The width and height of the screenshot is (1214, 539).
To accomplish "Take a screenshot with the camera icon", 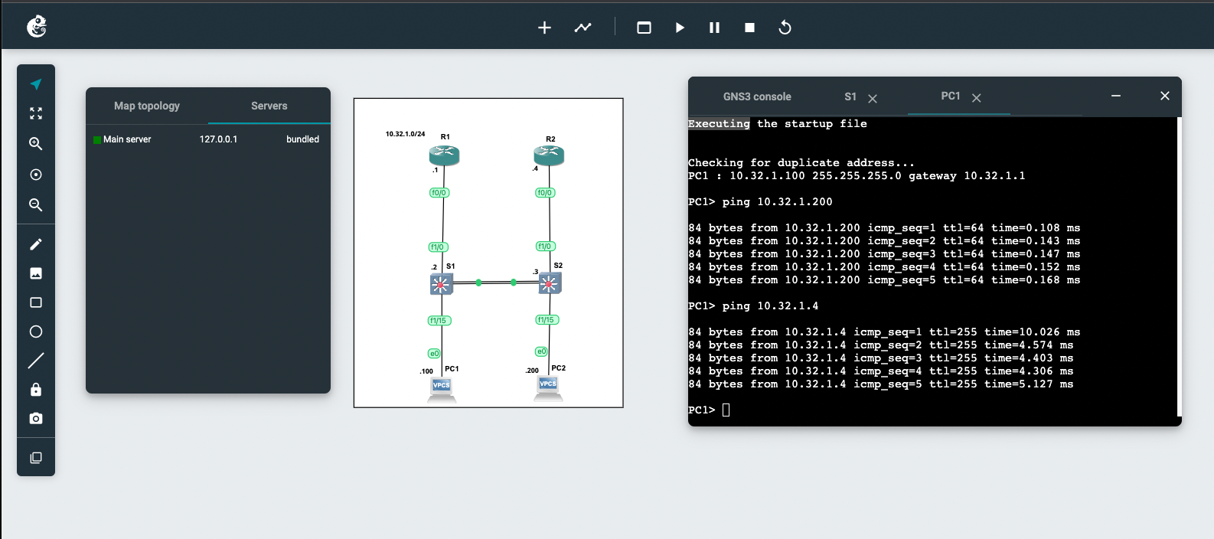I will click(36, 419).
